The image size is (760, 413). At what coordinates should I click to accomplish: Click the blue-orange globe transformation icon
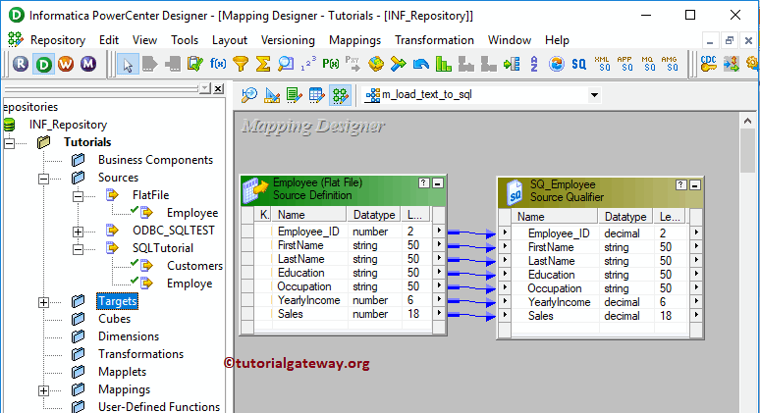[557, 64]
